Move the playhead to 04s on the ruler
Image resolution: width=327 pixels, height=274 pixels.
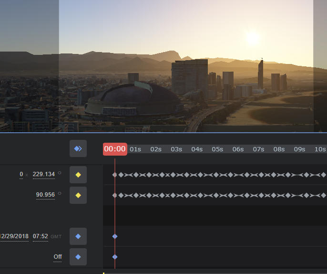197,149
